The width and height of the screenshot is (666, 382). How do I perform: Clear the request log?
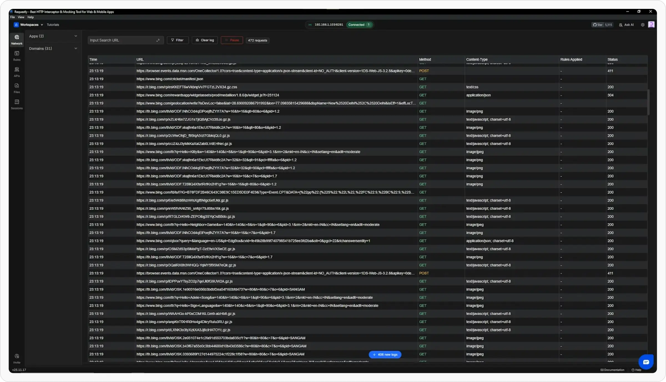205,40
